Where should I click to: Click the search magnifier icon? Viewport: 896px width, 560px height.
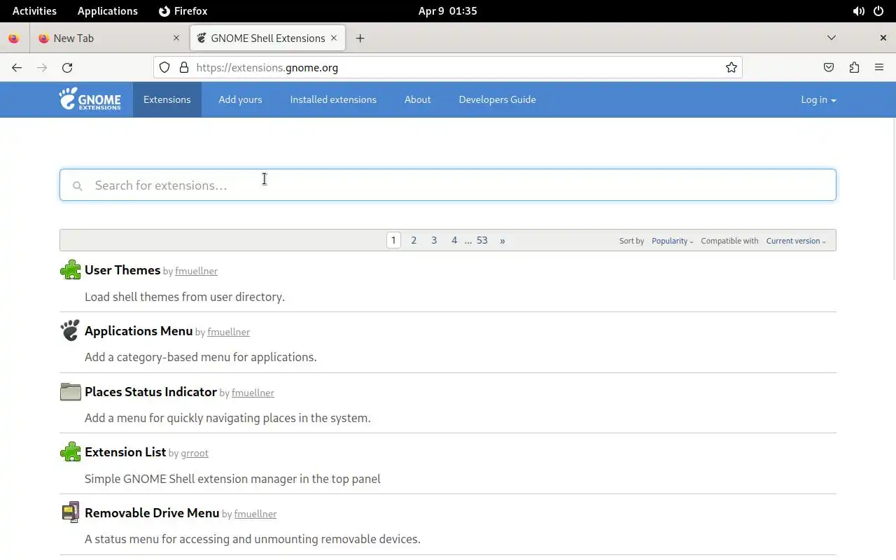point(78,185)
